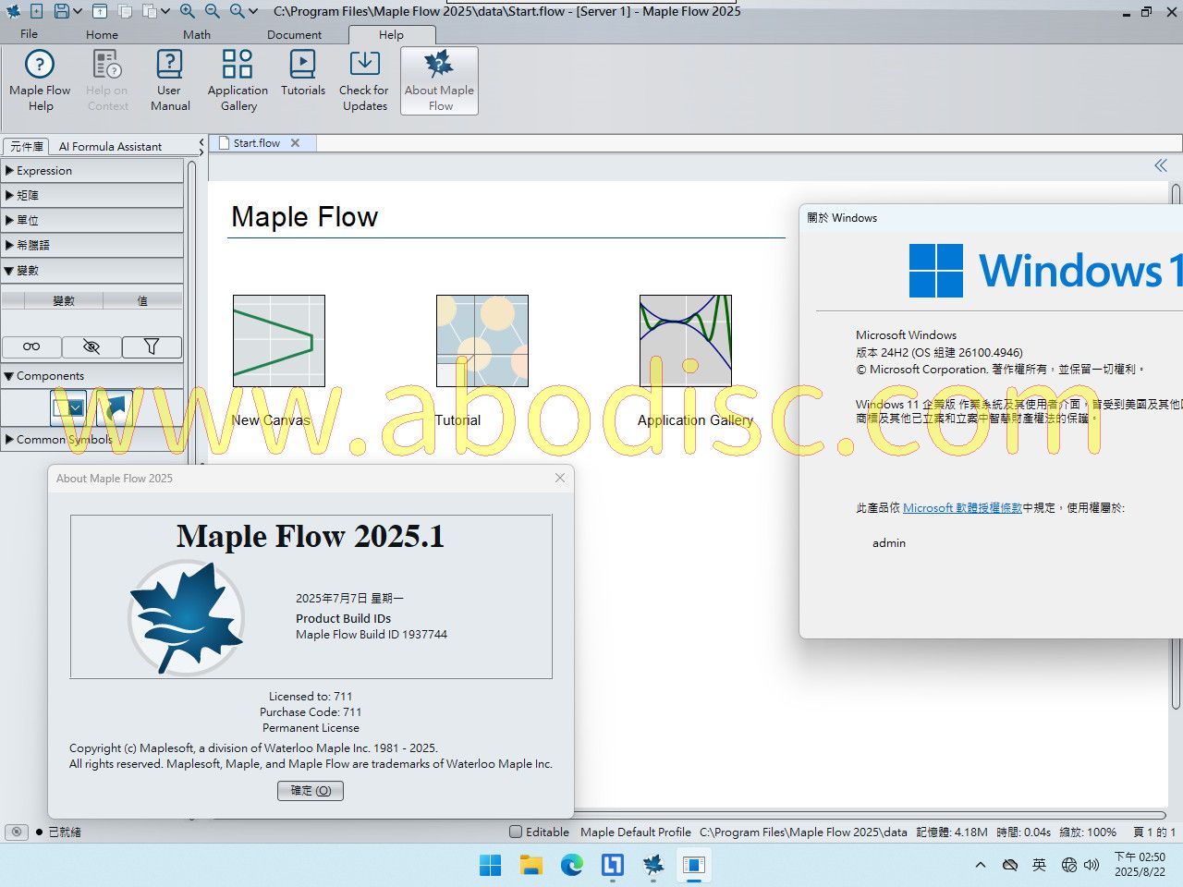The height and width of the screenshot is (887, 1183).
Task: Insert the plot component icon
Action: click(115, 407)
